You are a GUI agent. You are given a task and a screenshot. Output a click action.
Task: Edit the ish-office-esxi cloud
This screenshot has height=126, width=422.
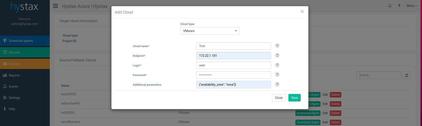[x=325, y=122]
